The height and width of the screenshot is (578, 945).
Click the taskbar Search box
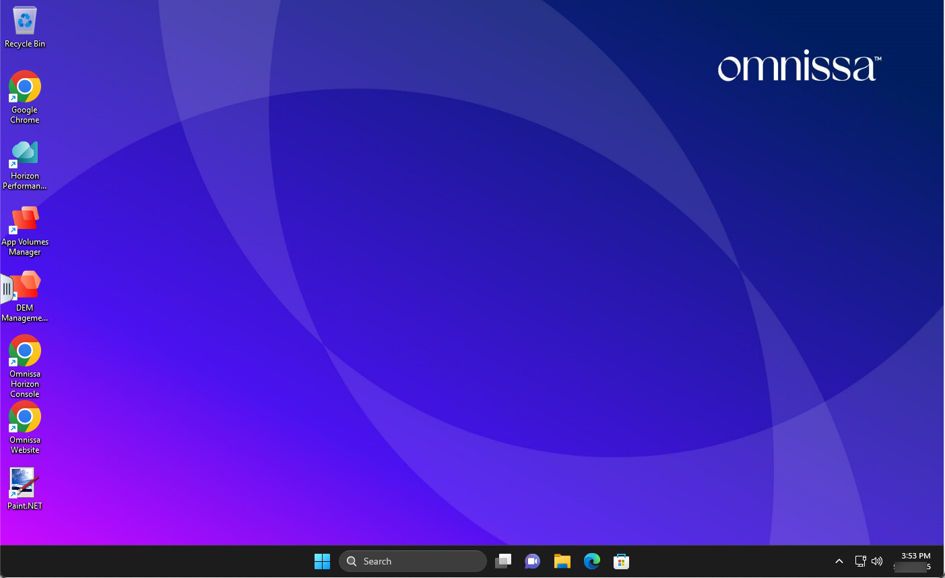[x=412, y=561]
